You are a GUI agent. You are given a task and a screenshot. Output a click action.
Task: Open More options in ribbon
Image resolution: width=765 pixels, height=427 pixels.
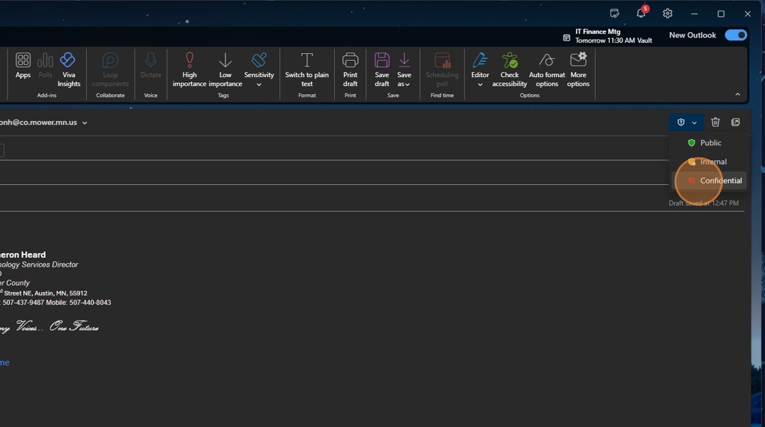[578, 70]
